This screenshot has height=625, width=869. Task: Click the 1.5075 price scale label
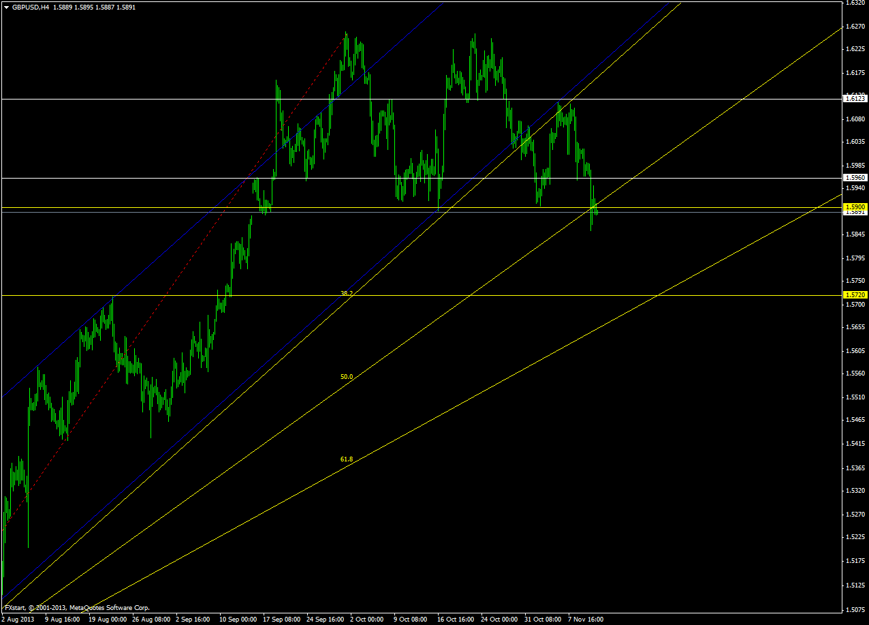pos(856,609)
